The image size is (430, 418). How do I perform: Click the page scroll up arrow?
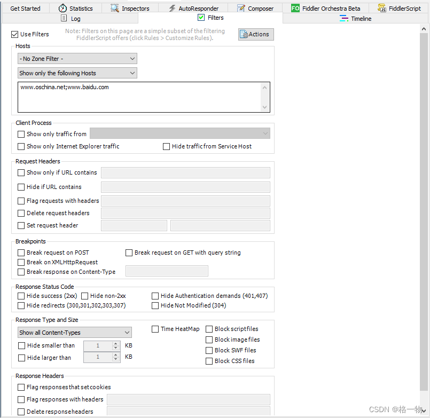point(424,29)
